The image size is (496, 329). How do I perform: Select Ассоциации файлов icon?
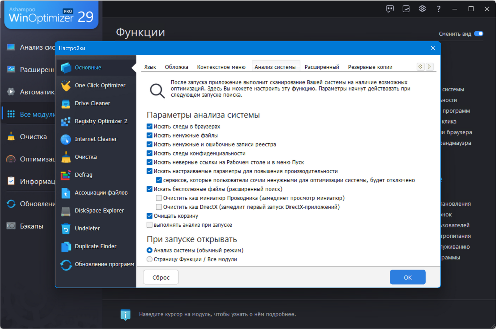coord(66,193)
